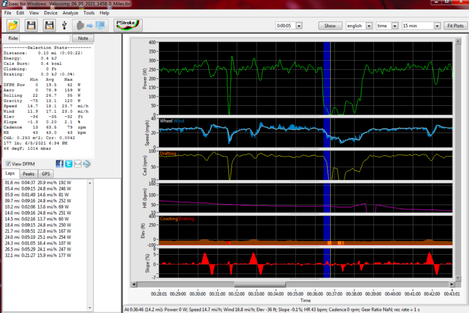
Task: Open the PStroke analysis tool
Action: 128,25
